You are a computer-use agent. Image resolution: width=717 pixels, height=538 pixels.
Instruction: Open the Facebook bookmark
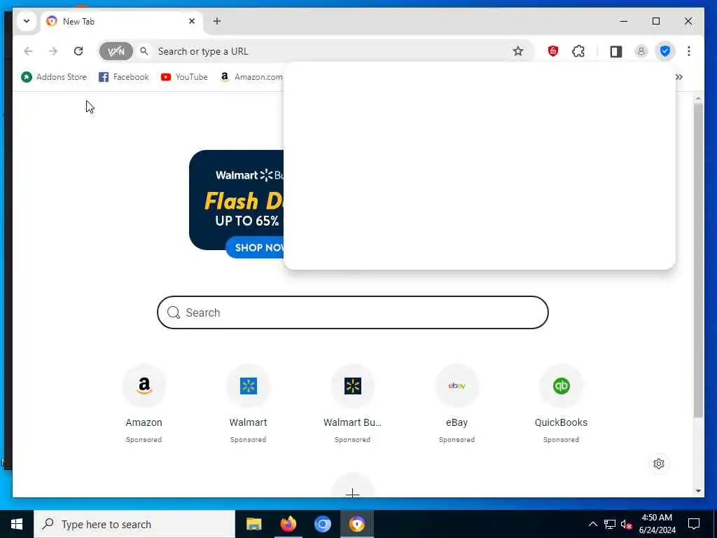point(124,77)
